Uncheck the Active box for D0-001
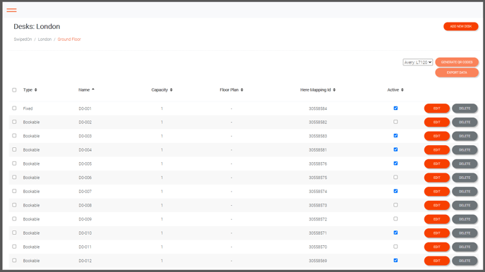The image size is (485, 272). click(395, 109)
